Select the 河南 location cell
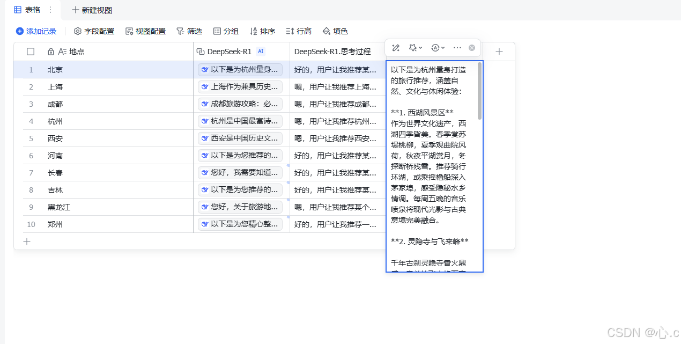 (118, 156)
